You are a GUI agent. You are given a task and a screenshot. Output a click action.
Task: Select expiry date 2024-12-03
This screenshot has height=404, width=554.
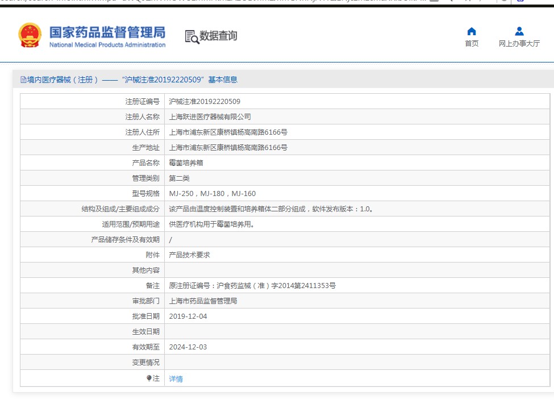coord(188,347)
